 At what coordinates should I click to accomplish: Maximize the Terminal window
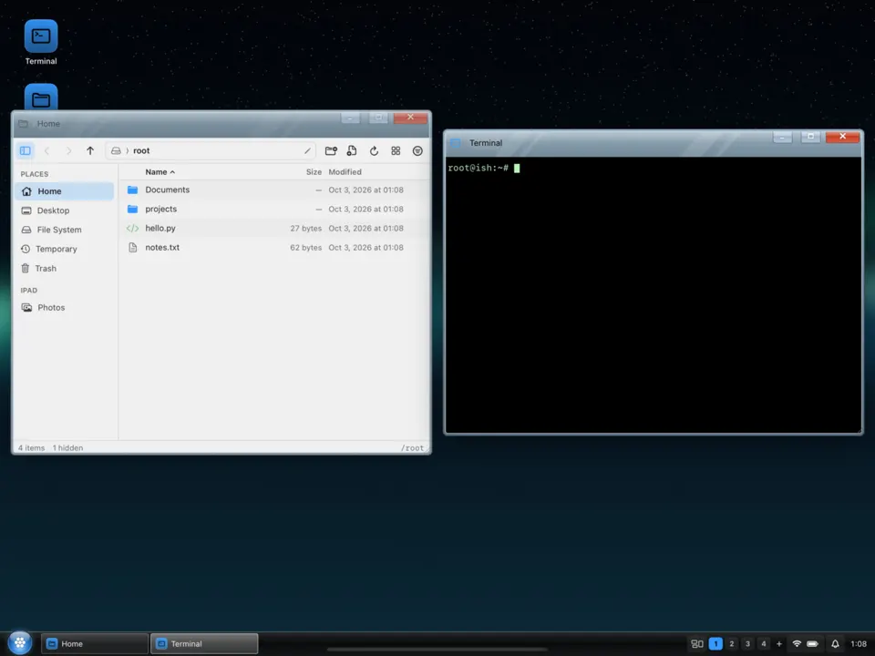tap(810, 138)
